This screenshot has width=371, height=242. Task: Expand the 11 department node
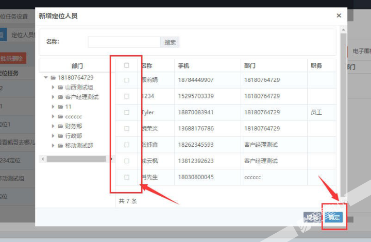(x=53, y=107)
